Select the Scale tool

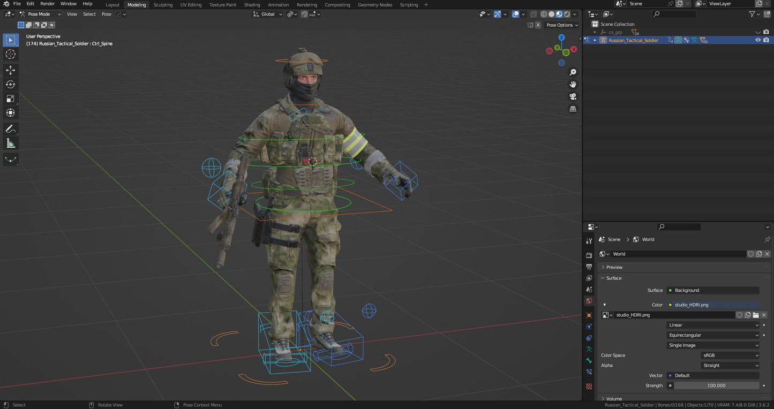point(10,99)
